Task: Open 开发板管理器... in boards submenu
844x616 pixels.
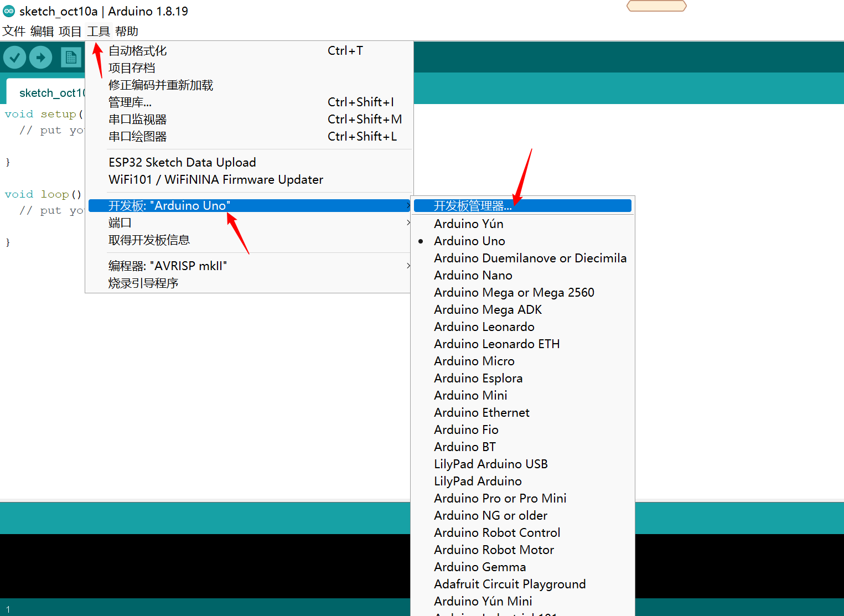Action: [522, 206]
